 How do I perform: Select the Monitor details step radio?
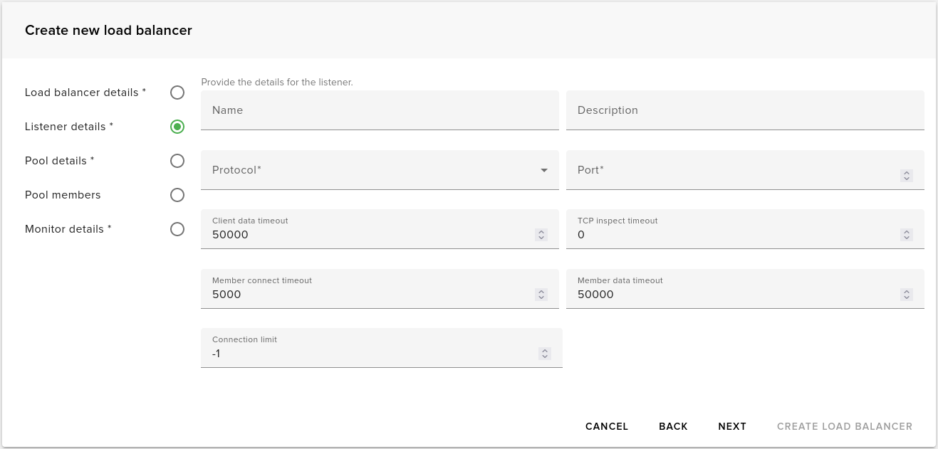[177, 229]
